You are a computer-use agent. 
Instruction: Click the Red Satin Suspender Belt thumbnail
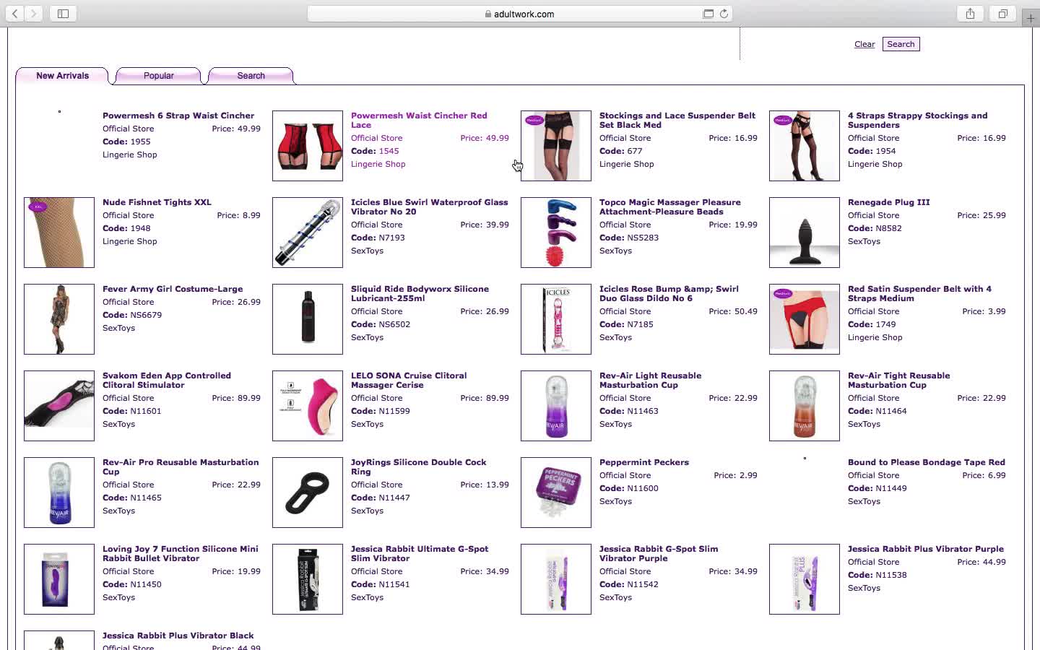tap(805, 319)
